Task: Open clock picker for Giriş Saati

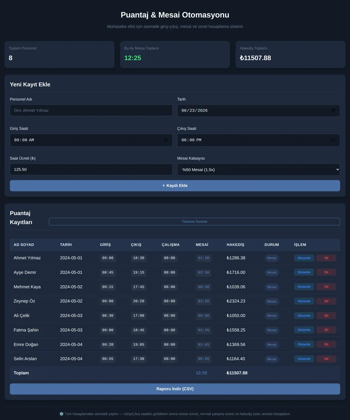Action: click(166, 140)
